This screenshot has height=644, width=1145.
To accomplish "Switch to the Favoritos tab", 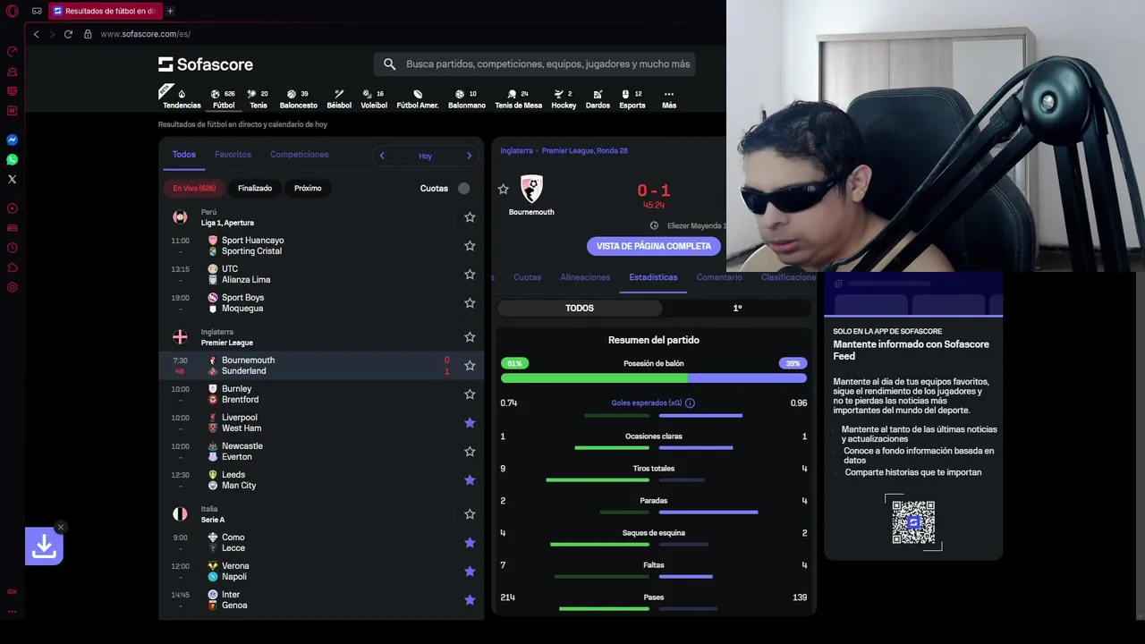I will (233, 155).
